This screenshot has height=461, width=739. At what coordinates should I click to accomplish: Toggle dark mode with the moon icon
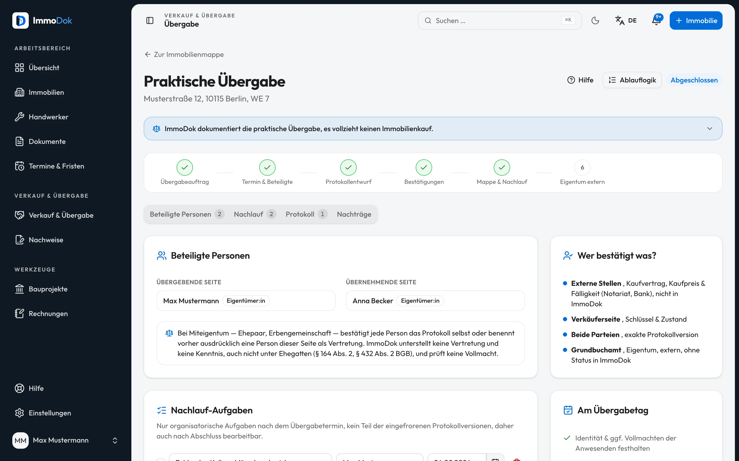point(595,20)
